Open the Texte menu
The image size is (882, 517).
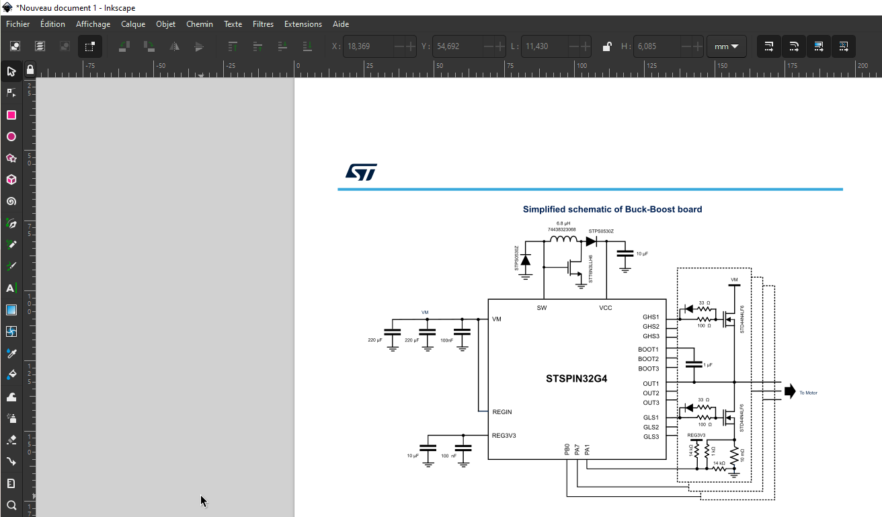(x=233, y=24)
